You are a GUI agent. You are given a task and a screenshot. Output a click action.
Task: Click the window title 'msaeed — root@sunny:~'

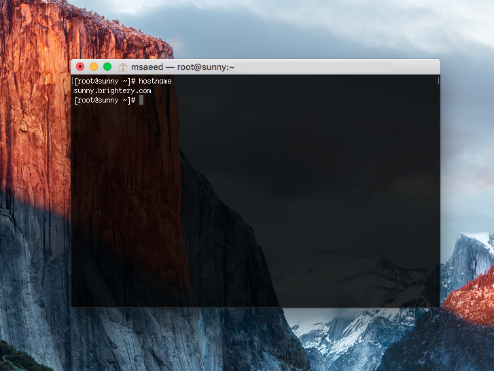click(x=183, y=67)
